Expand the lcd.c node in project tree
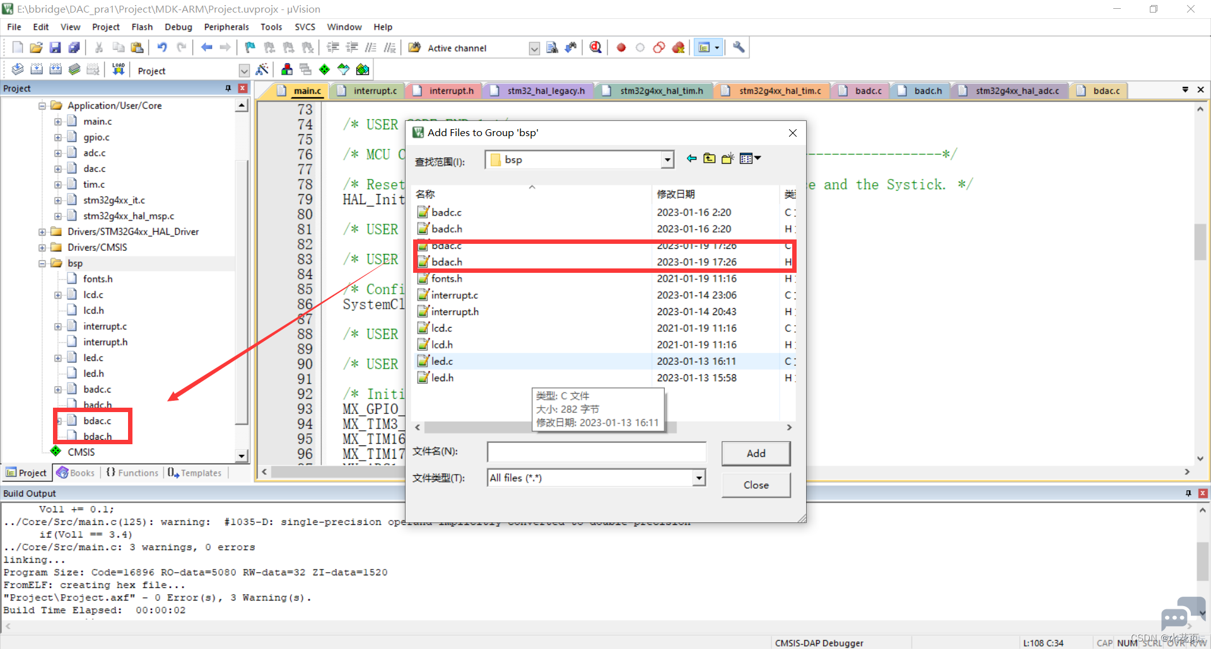The image size is (1211, 649). pos(58,295)
